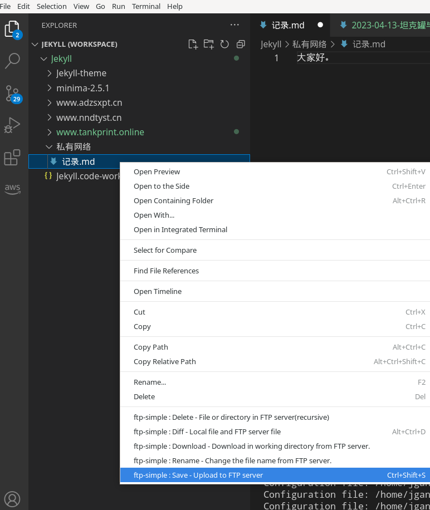Collapse the 私有网络 folder
The image size is (430, 510).
[x=49, y=147]
